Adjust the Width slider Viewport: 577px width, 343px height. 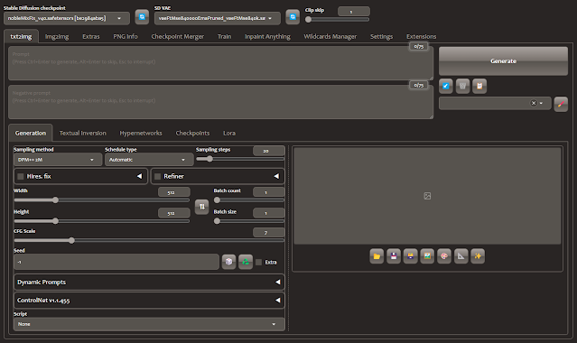tap(101, 199)
